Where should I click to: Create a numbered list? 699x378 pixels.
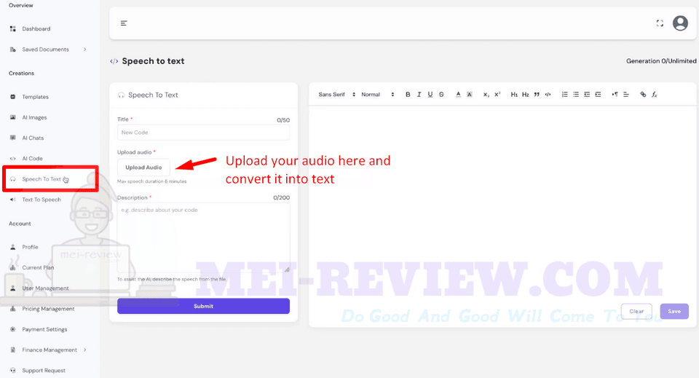tap(565, 95)
